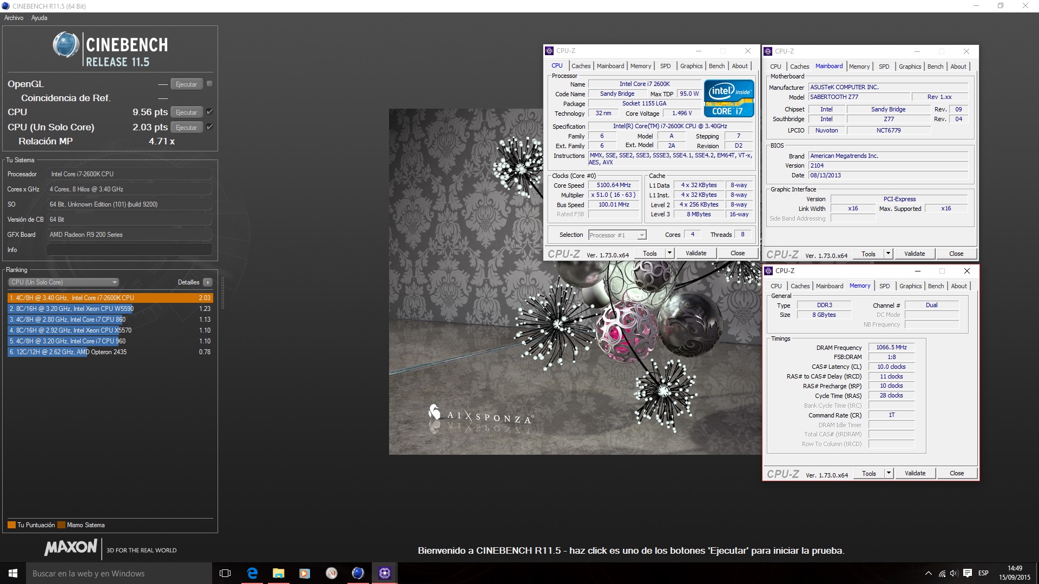Open the ranking CPU (Un Solo Core) dropdown
This screenshot has height=584, width=1039.
[63, 282]
